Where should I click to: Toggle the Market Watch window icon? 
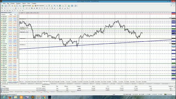click(x=10, y=5)
